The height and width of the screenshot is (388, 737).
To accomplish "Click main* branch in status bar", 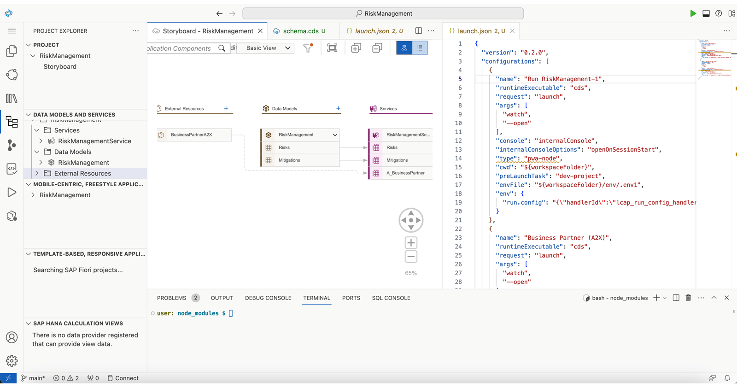I will coord(33,378).
